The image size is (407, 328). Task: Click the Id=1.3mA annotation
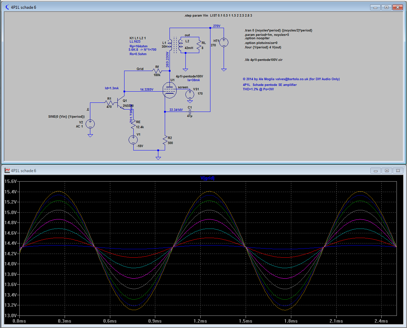112,88
